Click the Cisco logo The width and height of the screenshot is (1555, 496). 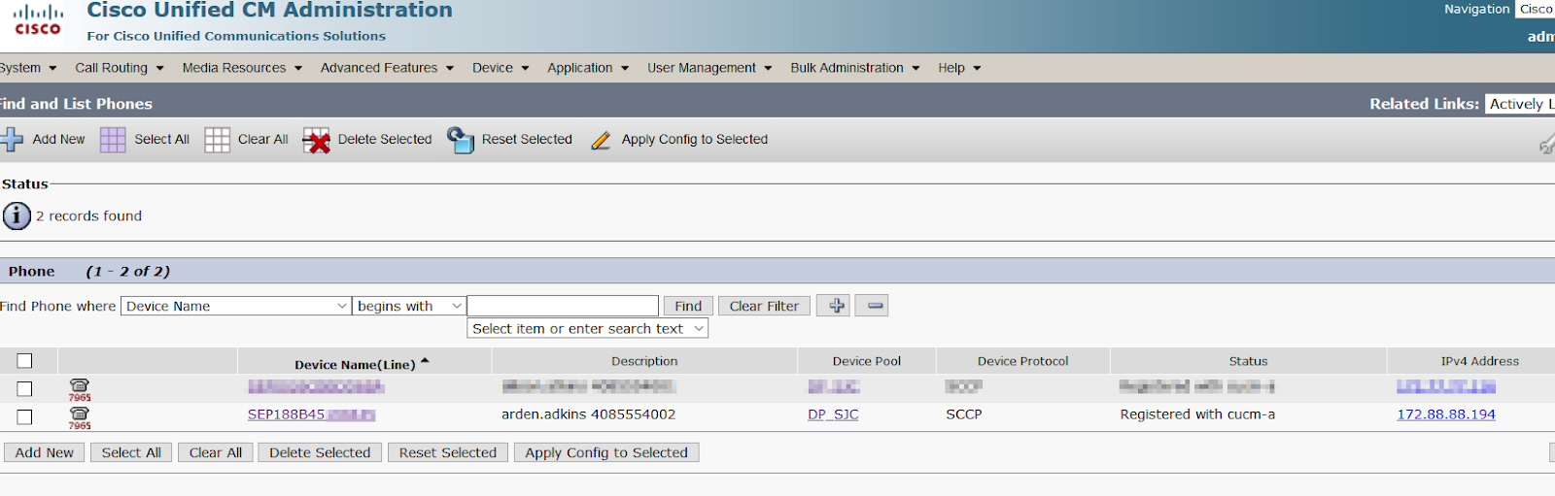click(38, 20)
